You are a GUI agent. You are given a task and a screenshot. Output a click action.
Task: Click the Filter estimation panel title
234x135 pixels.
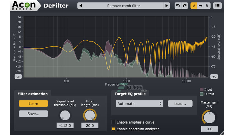tap(32, 94)
